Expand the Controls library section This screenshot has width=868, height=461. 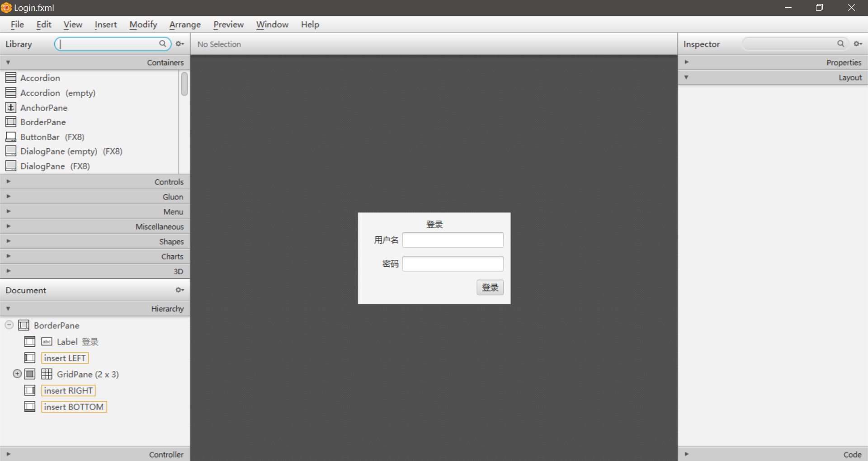tap(8, 181)
